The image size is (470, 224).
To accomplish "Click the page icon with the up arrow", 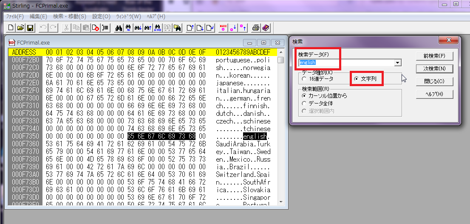I will coord(190,28).
